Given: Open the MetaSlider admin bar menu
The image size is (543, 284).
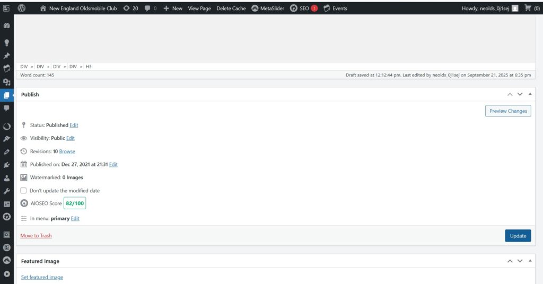Looking at the screenshot, I should 268,8.
